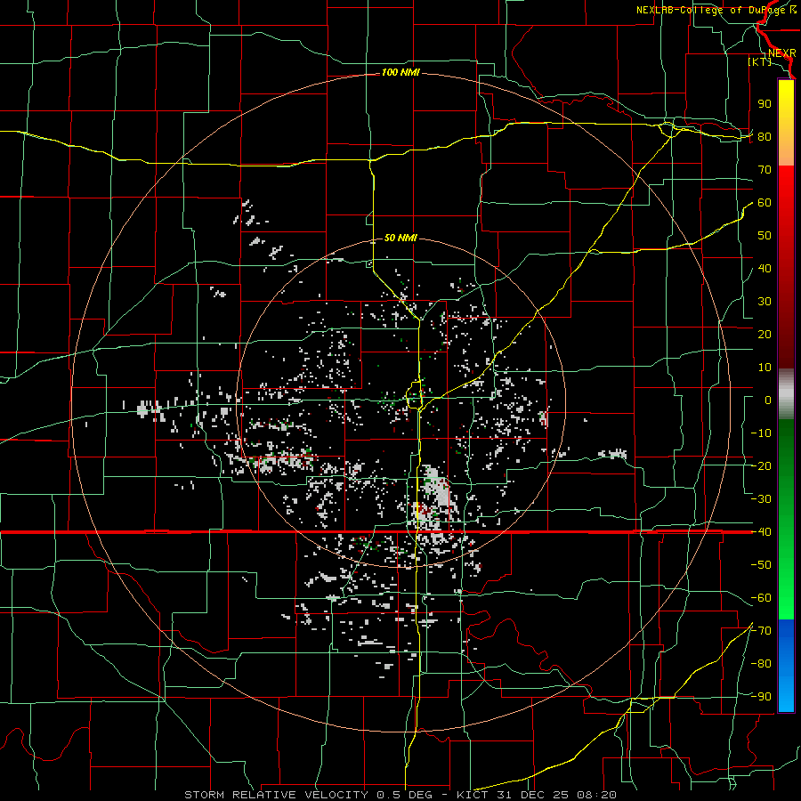Click the 60 value on velocity scale
The width and height of the screenshot is (801, 801).
point(765,203)
